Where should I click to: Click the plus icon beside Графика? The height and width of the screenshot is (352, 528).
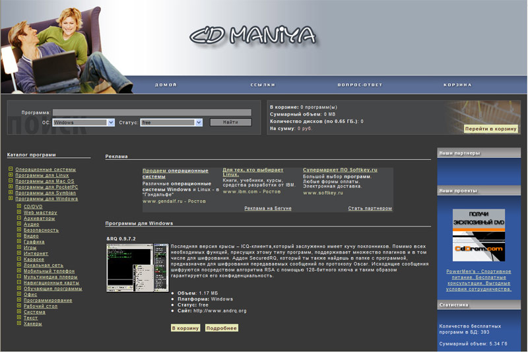point(19,241)
